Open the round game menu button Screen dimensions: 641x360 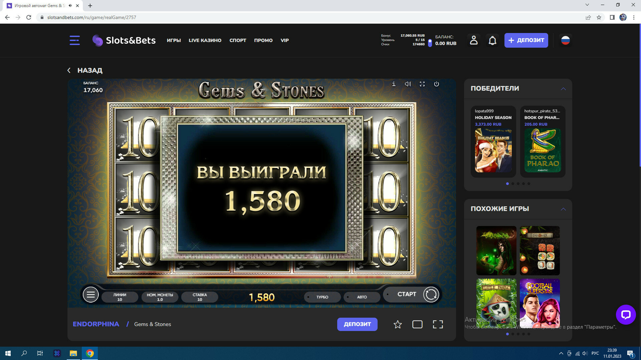[90, 295]
